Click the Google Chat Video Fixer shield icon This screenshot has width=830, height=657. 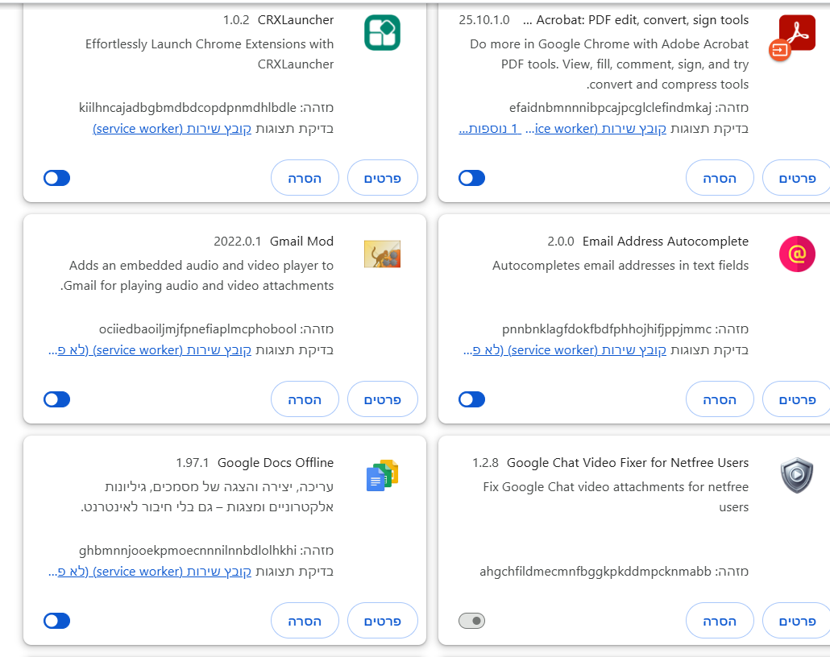[796, 476]
